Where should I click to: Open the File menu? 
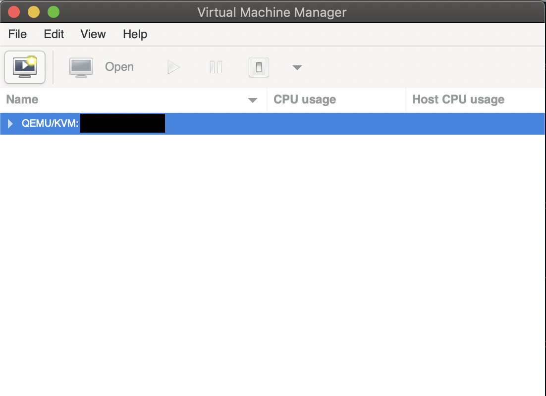pyautogui.click(x=17, y=34)
